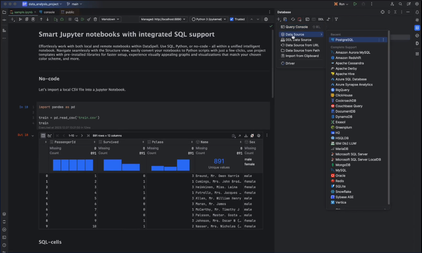Click the jump to source arrows icon
422x253 pixels.
[x=328, y=20]
